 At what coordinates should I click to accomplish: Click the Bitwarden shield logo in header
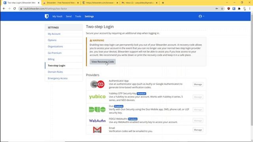(x=47, y=16)
